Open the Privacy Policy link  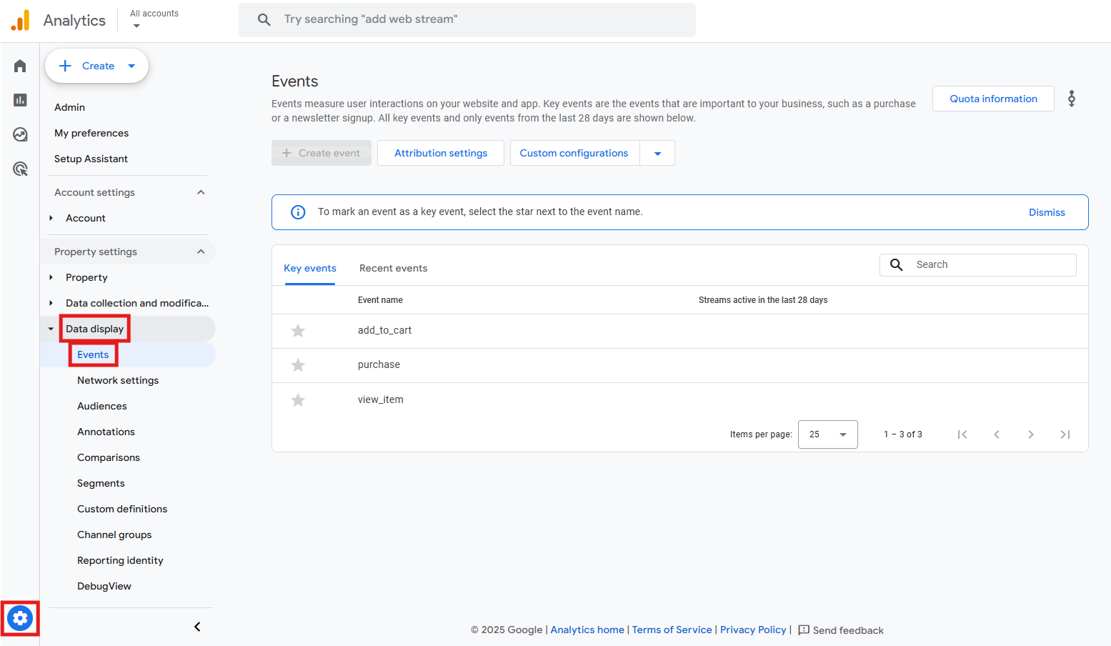tap(753, 630)
